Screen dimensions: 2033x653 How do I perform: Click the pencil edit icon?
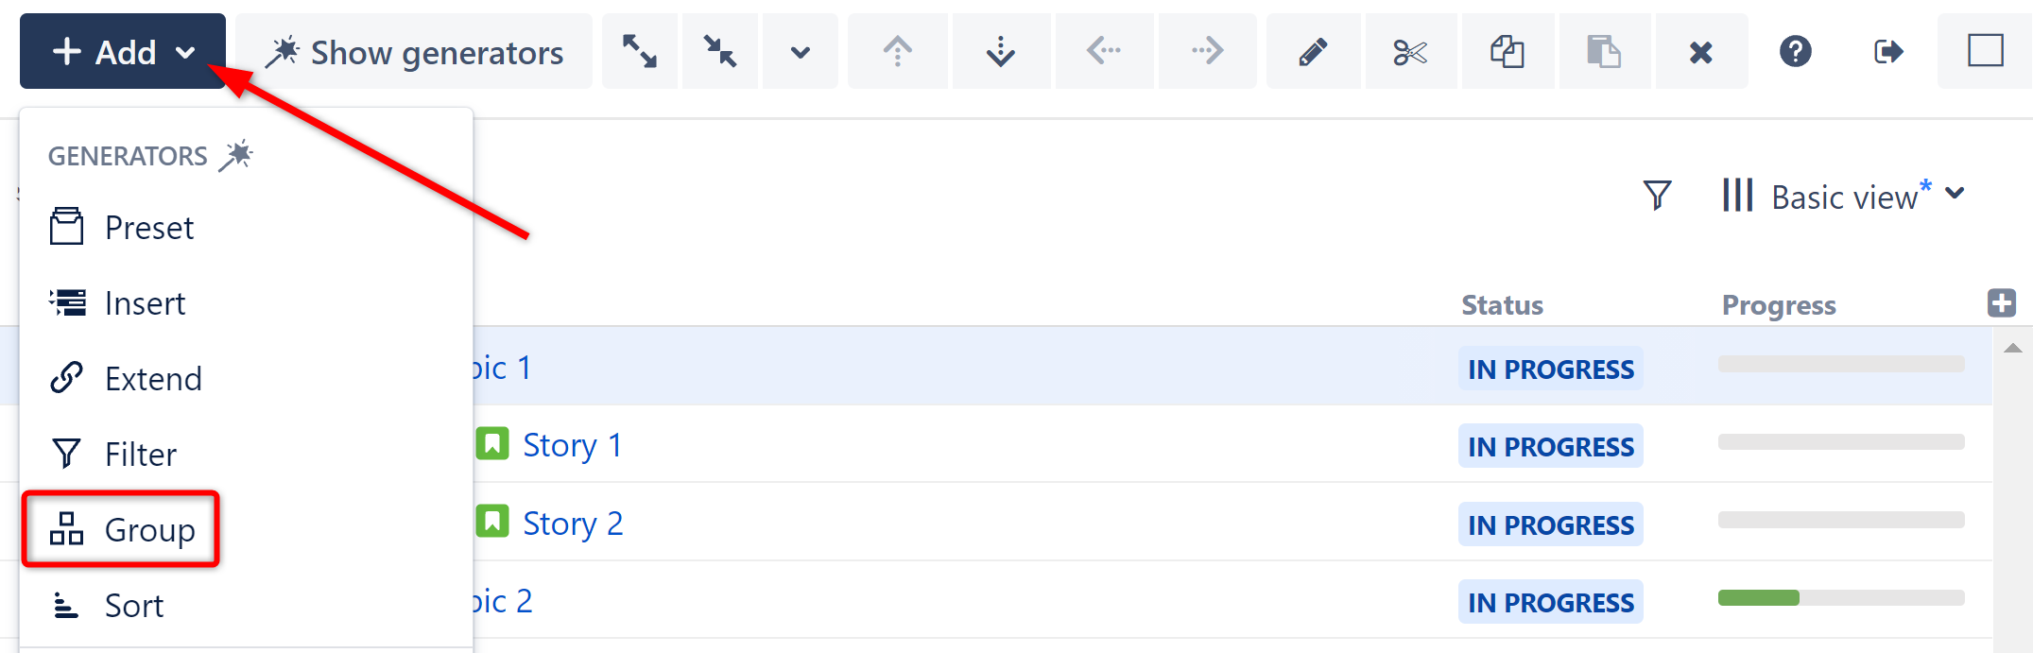point(1313,51)
